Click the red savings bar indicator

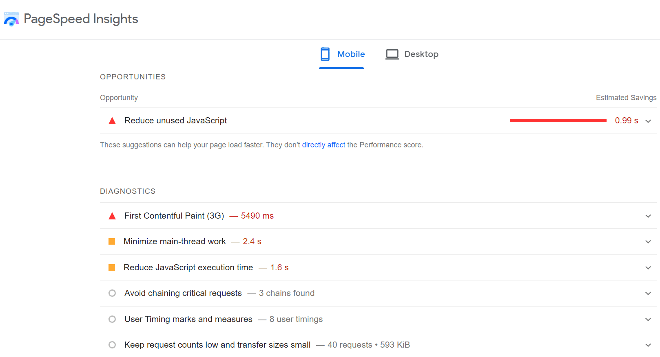[558, 120]
